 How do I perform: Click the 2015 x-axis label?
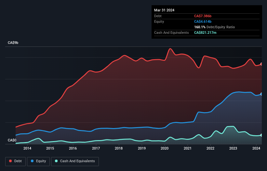tap(50, 148)
